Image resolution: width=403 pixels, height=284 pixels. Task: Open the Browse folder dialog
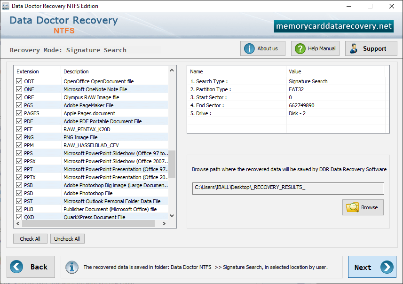[363, 207]
